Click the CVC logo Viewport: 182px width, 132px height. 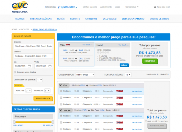pos(20,7)
